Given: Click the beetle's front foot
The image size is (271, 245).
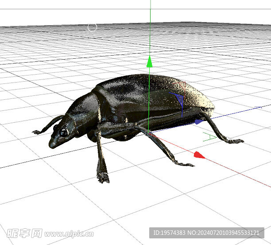Looking at the screenshot, I should (x=103, y=177).
